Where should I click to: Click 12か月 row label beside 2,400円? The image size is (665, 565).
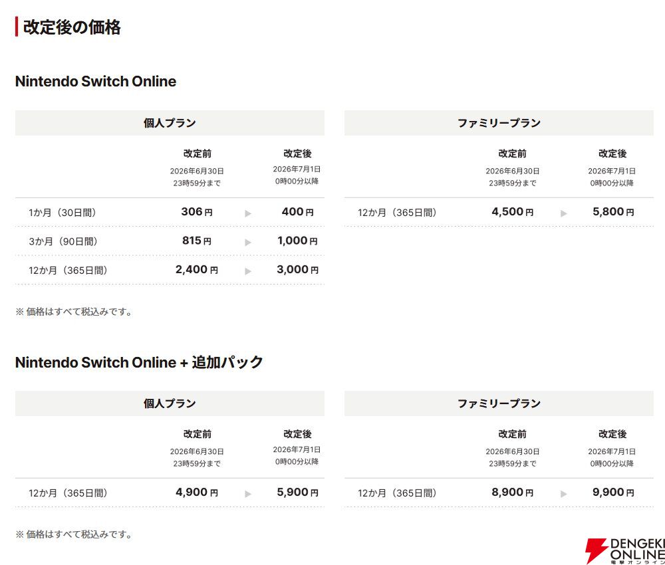click(68, 270)
